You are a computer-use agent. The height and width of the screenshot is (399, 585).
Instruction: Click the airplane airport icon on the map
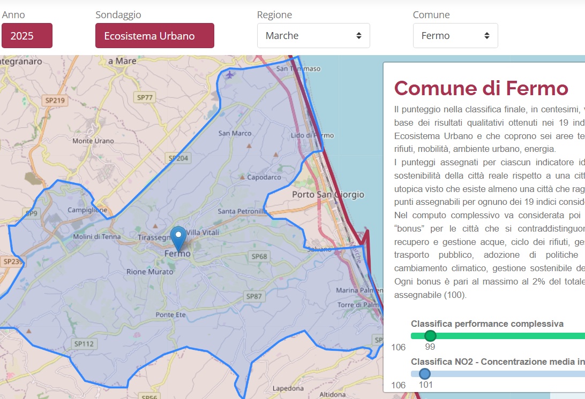[x=230, y=74]
